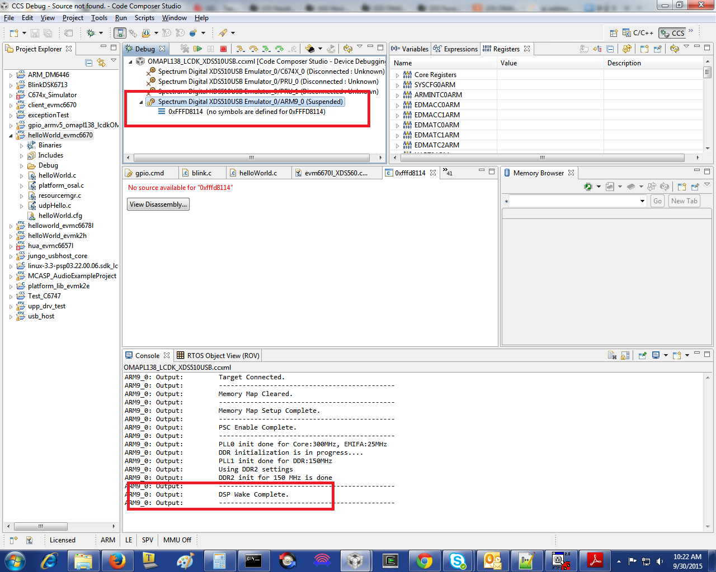Click the Project Explorer horizontal scrollbar thumb

click(x=41, y=526)
